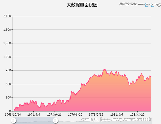Click the y-axis label 1,800
The image size is (161, 124).
tap(7, 30)
